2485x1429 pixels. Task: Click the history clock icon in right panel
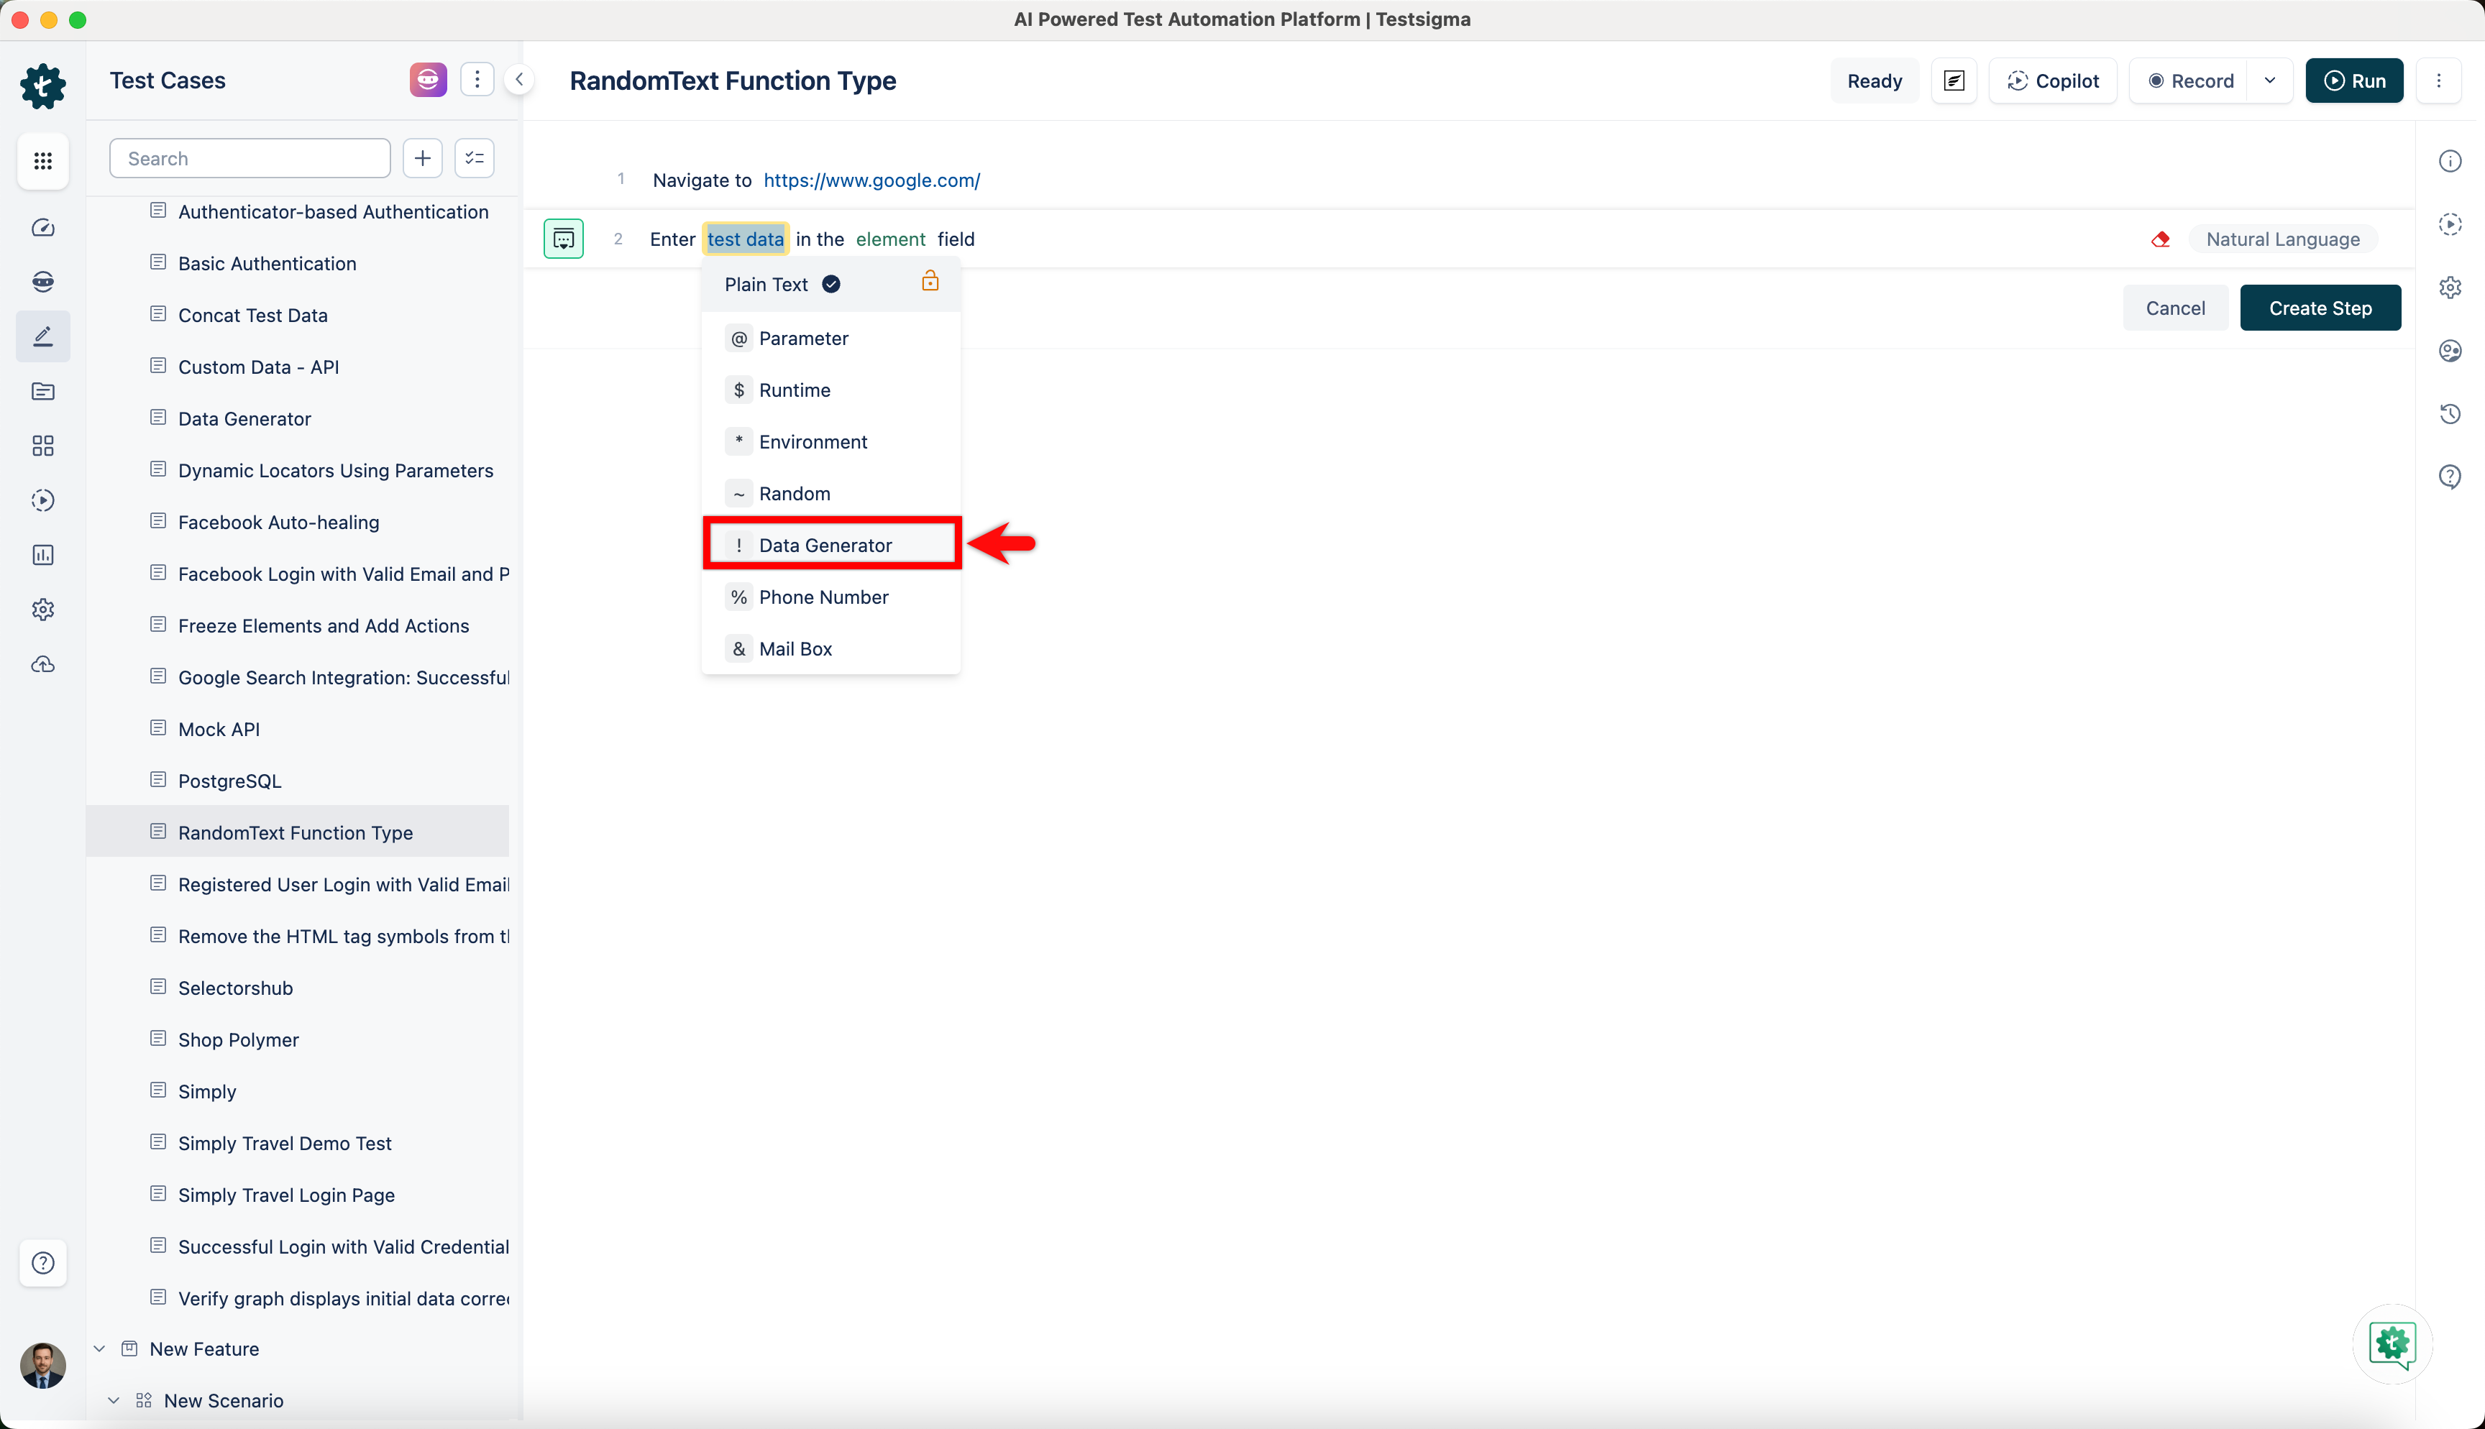(2450, 413)
